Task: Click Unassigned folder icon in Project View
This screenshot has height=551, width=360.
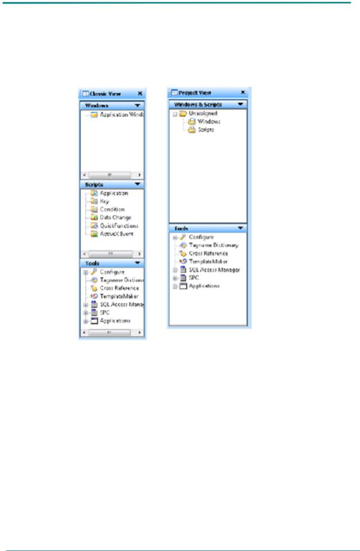Action: pyautogui.click(x=183, y=114)
